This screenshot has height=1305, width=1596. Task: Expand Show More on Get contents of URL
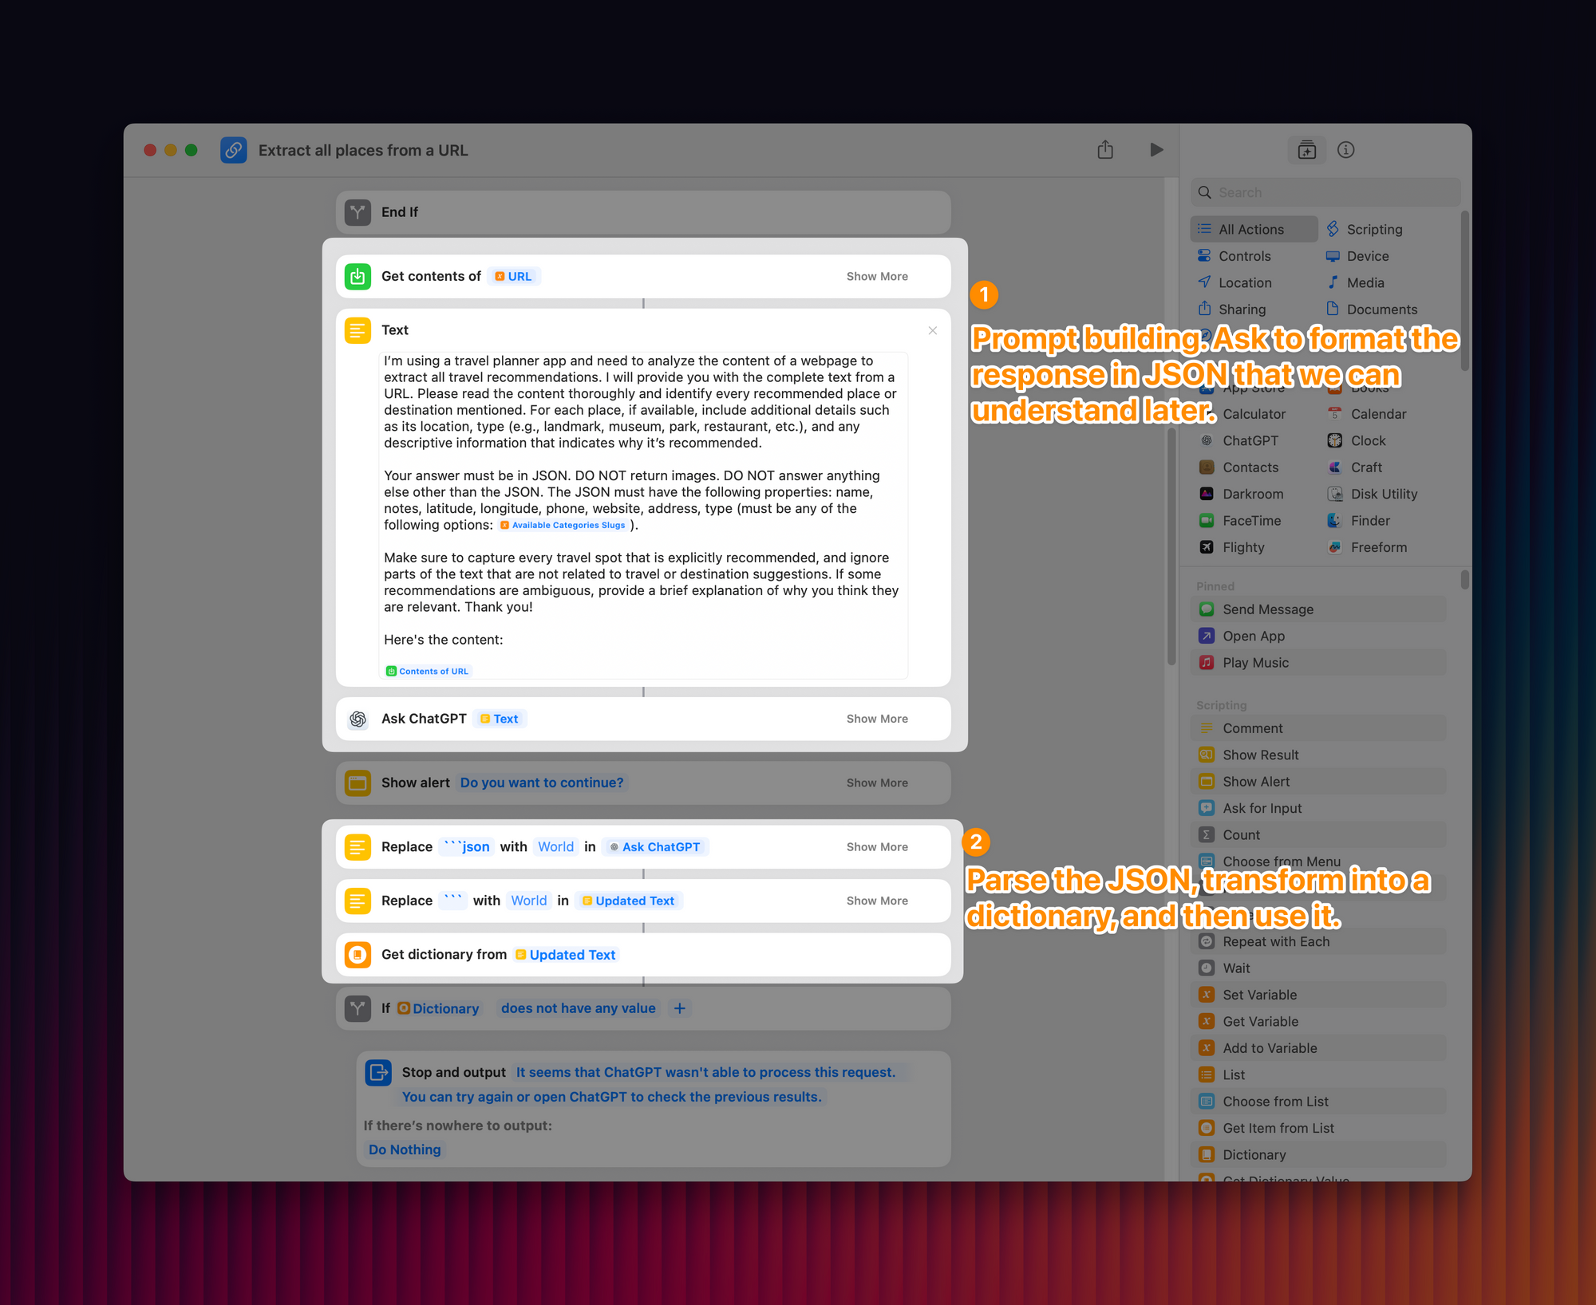[x=877, y=277]
